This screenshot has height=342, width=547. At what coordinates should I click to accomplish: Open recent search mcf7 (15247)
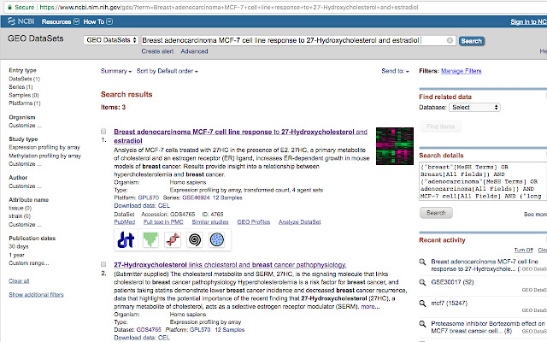[449, 303]
